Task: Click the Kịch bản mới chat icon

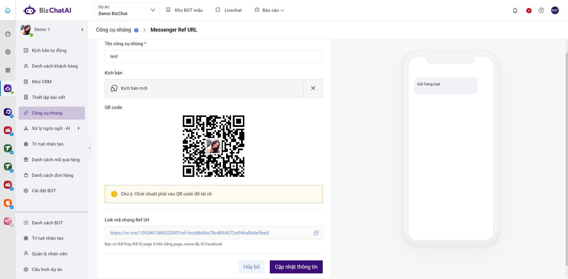Action: point(114,88)
